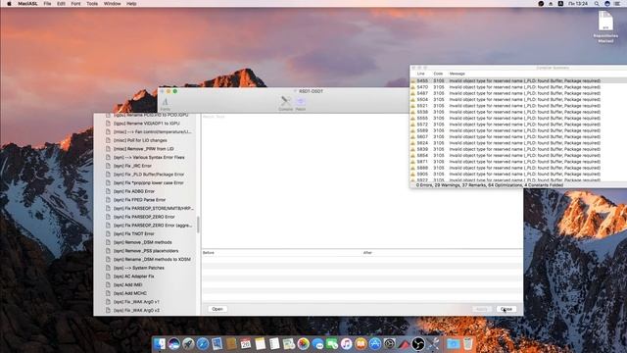Viewport: 627px width, 353px height.
Task: Select '[syn] Fix ADBG Error' patch
Action: pyautogui.click(x=133, y=191)
